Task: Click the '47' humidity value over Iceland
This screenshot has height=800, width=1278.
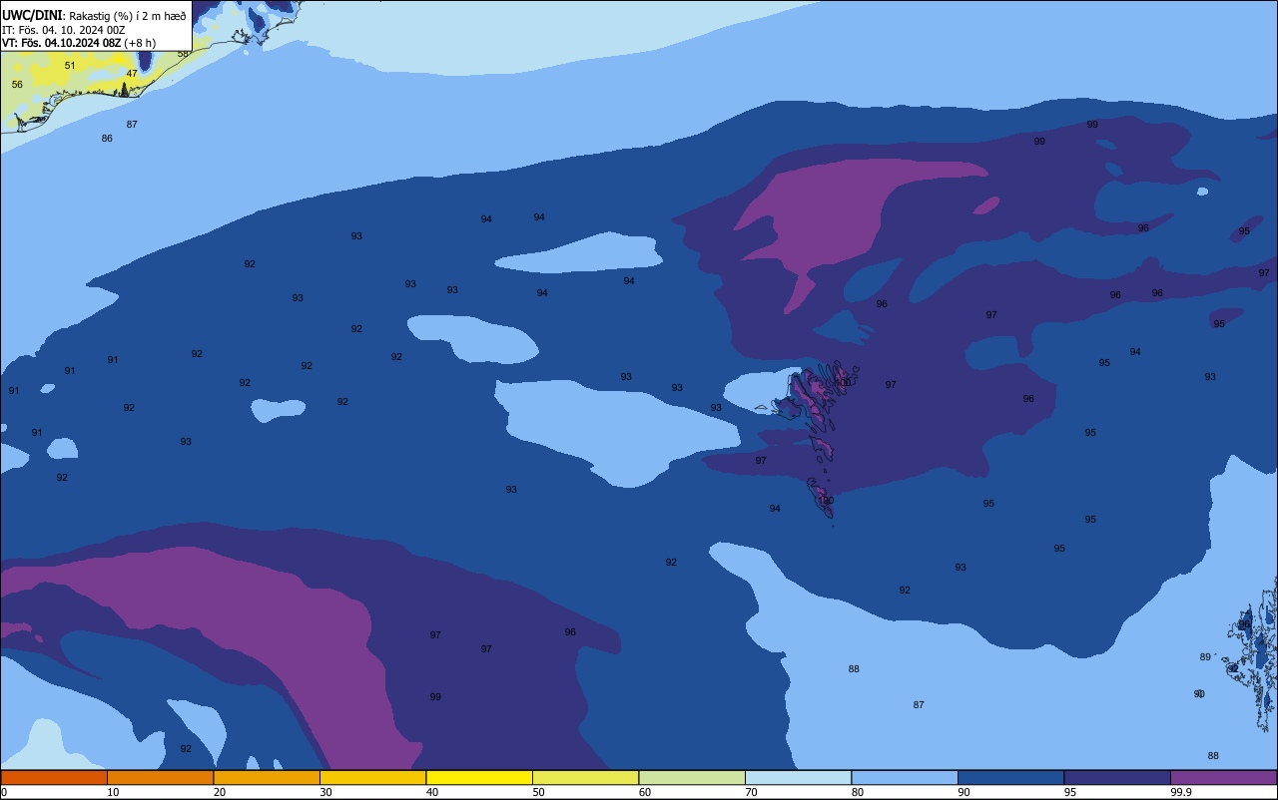Action: click(132, 74)
